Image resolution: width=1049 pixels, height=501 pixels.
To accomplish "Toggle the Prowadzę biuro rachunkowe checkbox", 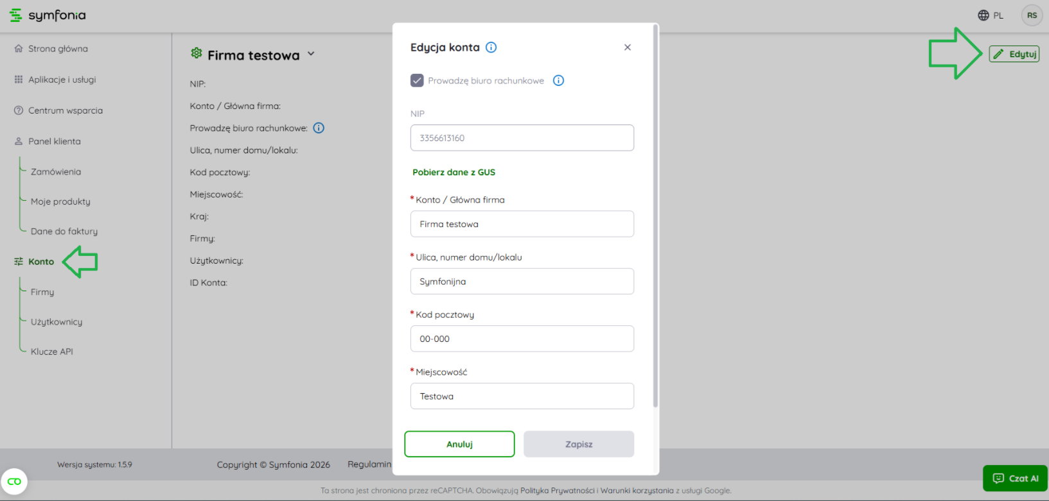I will click(418, 81).
